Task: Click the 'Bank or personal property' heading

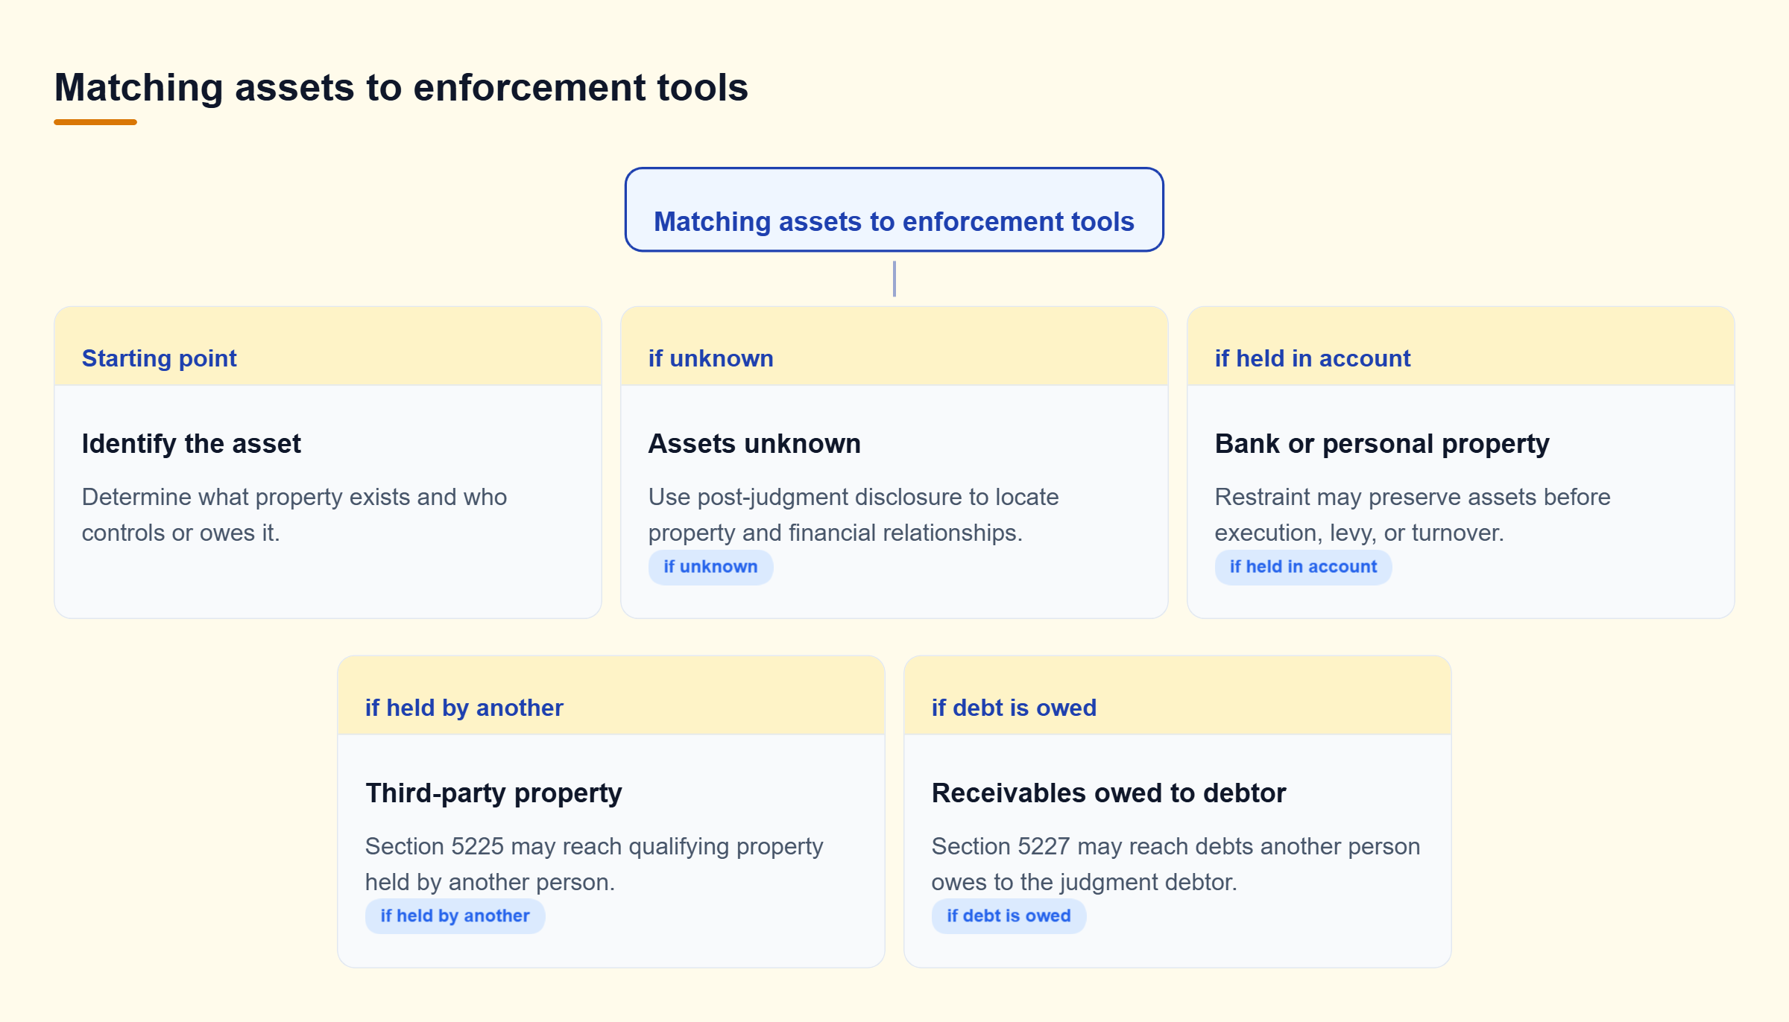Action: pyautogui.click(x=1382, y=443)
